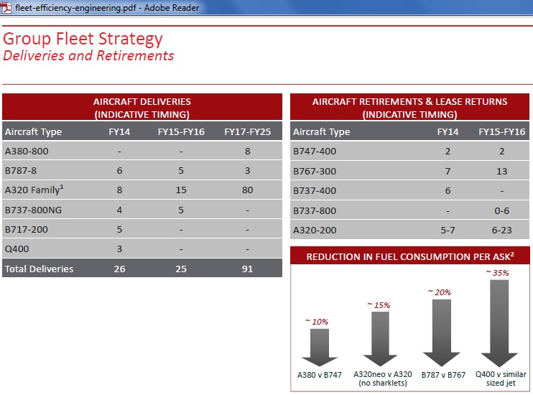
Task: Click 'REDUCTION IN FUEL CONSUMPTION PER ASK' header
Action: coord(410,256)
